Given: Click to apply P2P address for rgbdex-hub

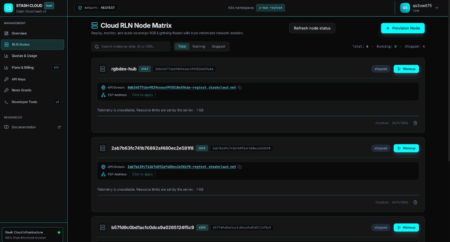Looking at the screenshot, I should point(142,95).
